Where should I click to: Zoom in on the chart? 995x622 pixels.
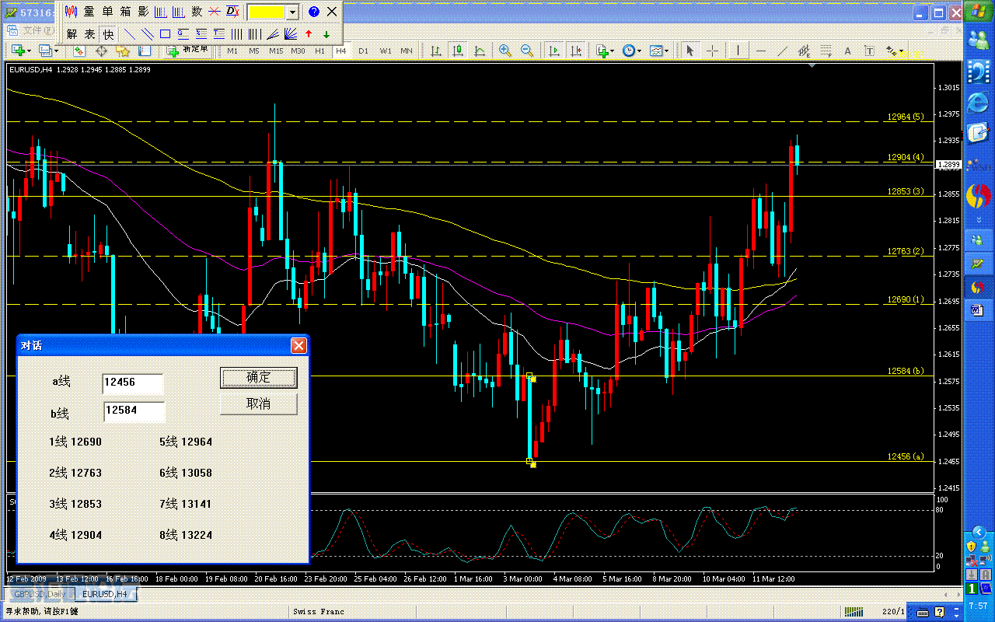pyautogui.click(x=505, y=51)
